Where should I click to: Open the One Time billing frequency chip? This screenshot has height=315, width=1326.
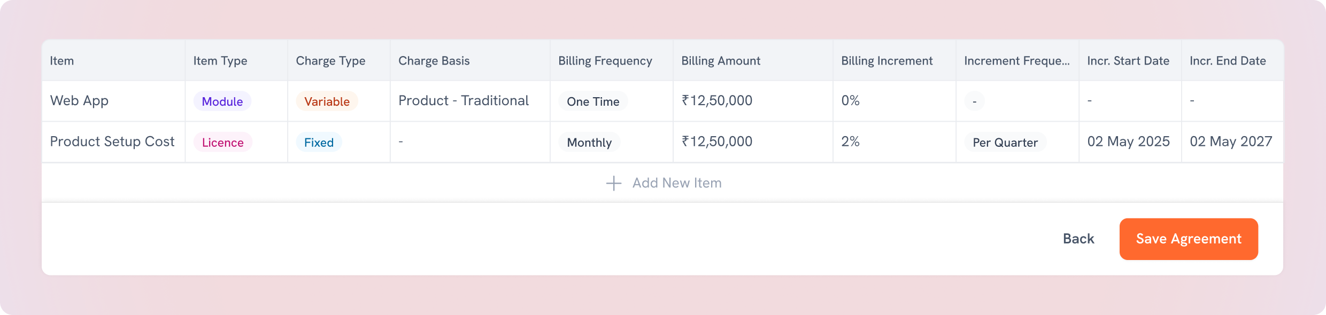click(593, 101)
